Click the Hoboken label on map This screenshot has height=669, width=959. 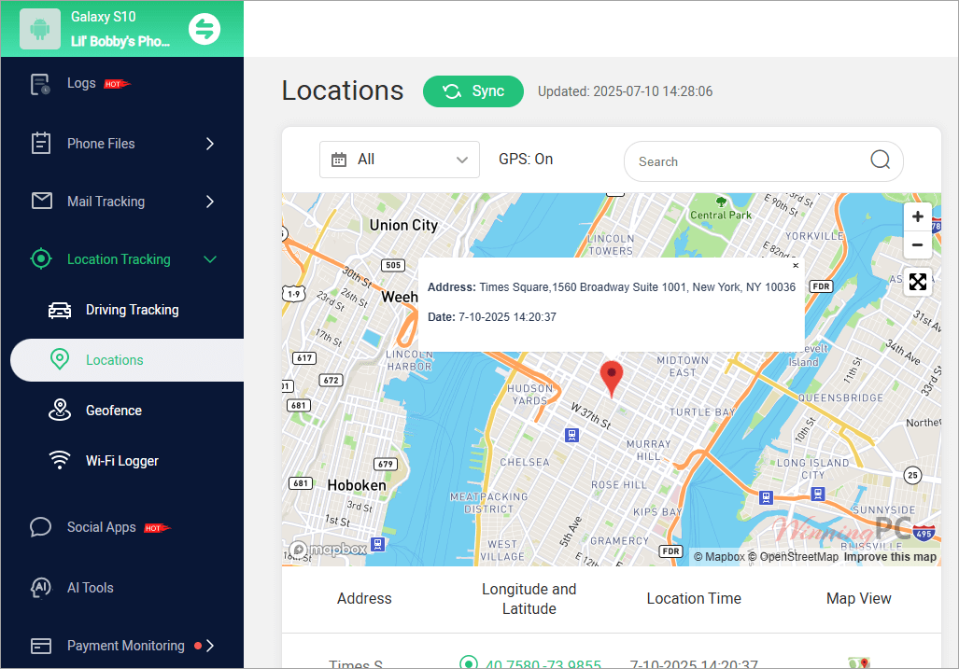(357, 485)
